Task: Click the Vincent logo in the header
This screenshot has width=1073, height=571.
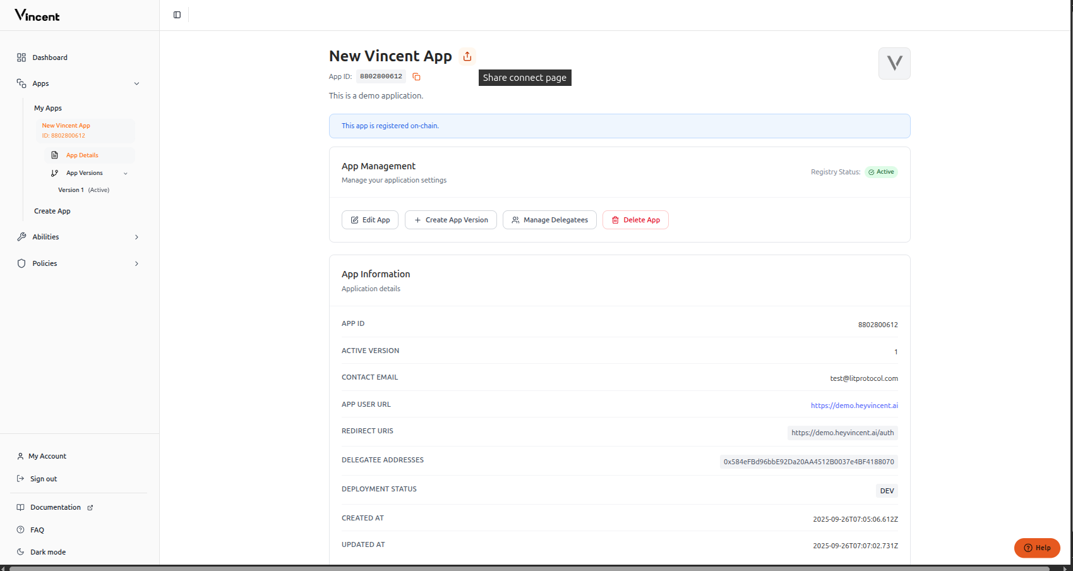Action: [36, 15]
